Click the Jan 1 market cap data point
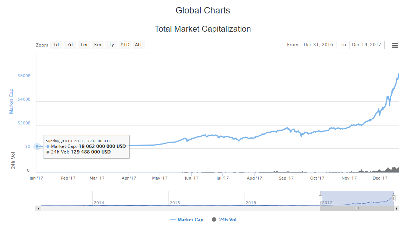 [37, 146]
